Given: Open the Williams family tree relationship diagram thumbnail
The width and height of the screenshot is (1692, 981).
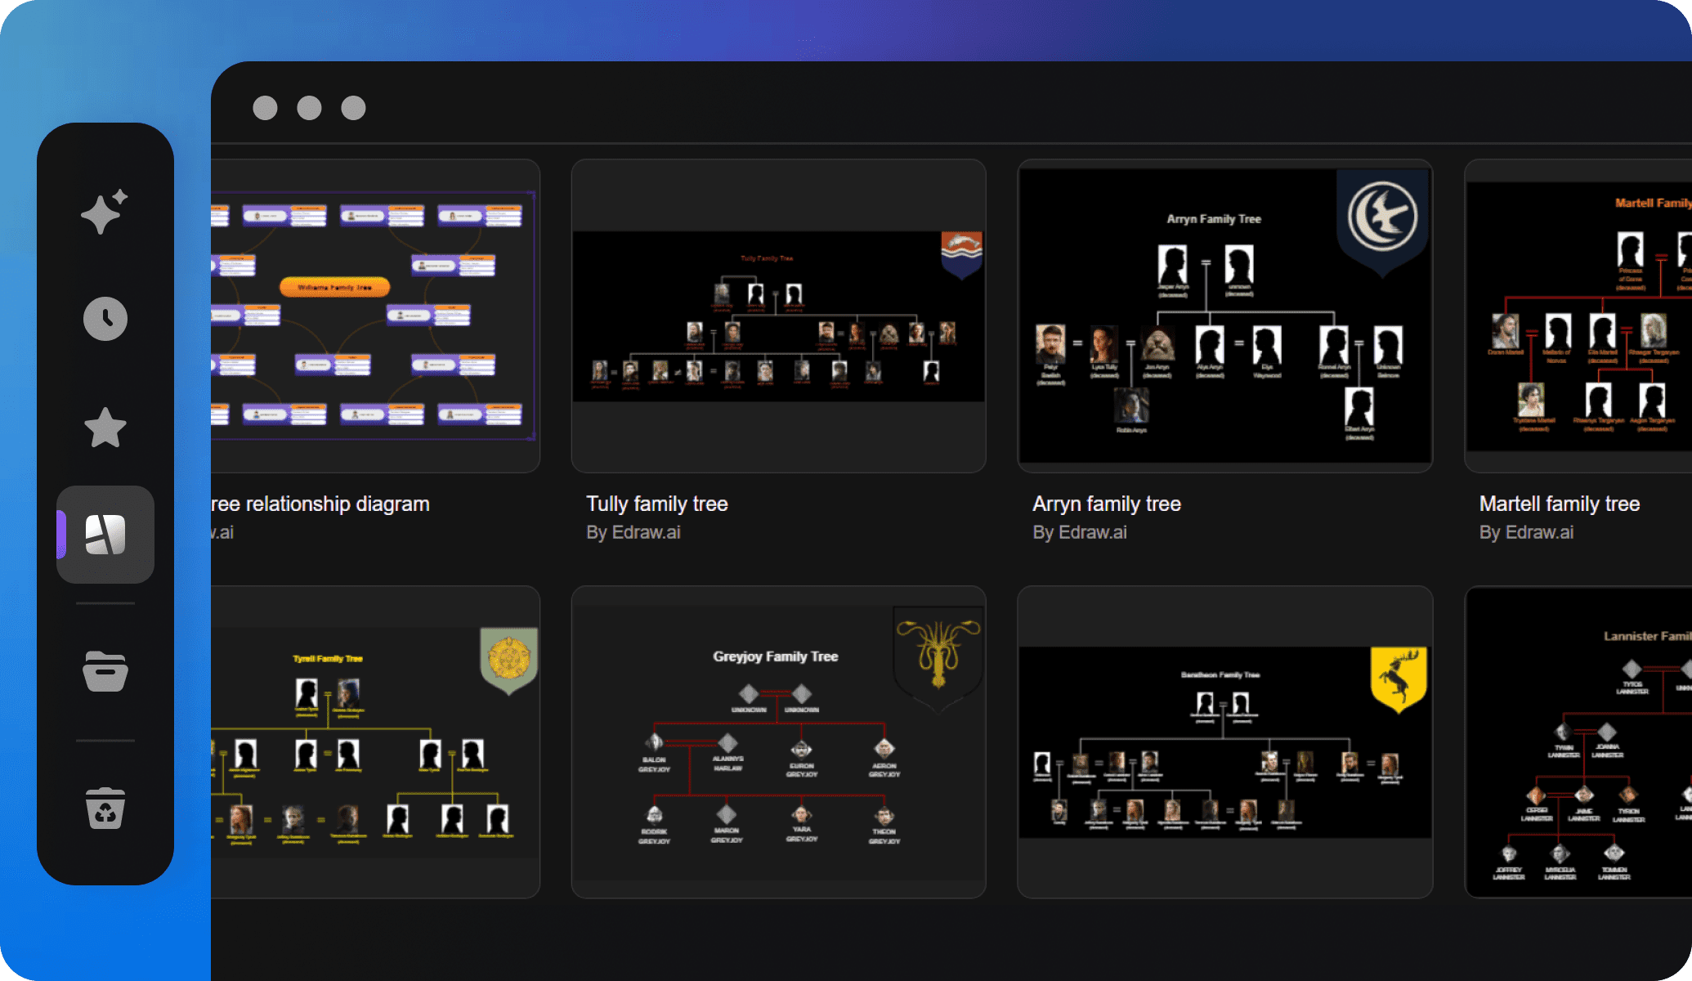Looking at the screenshot, I should pos(375,316).
